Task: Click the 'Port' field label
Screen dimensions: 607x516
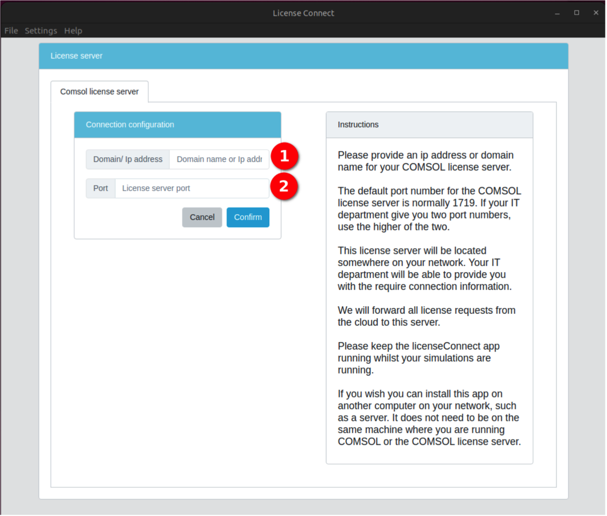Action: [101, 188]
